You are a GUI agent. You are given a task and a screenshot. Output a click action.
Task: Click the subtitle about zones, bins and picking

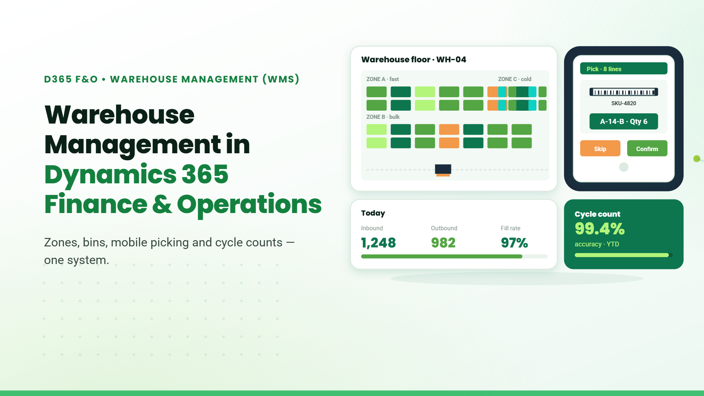[x=169, y=251]
